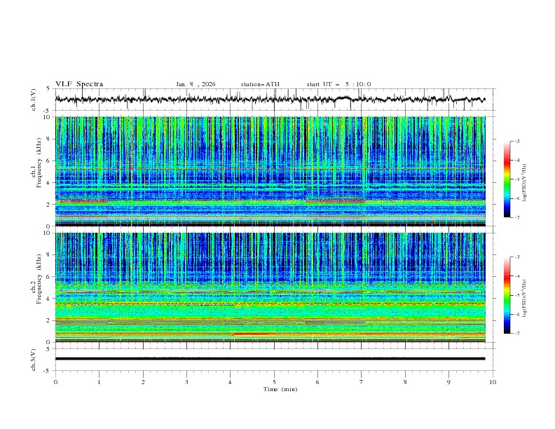The image size is (555, 429).
Task: Click the ch.1 spectrogram color scale bar
Action: point(507,179)
